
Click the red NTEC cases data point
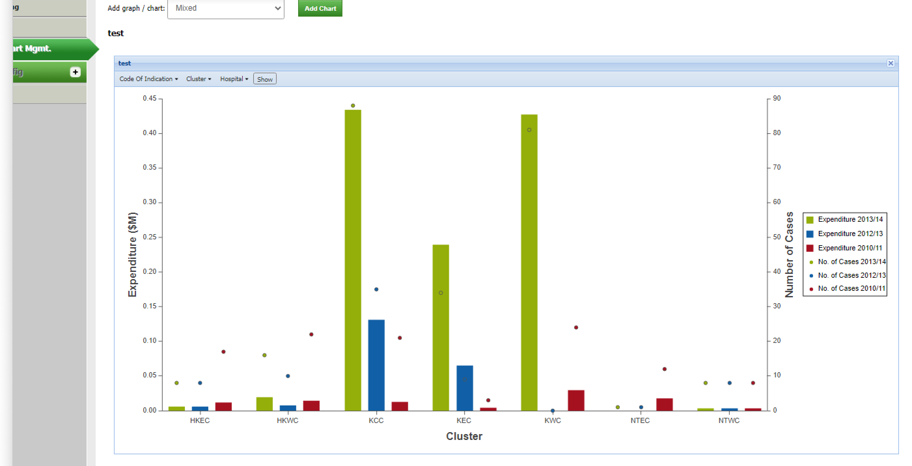point(664,369)
